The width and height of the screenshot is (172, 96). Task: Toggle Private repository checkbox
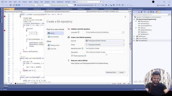(72, 56)
